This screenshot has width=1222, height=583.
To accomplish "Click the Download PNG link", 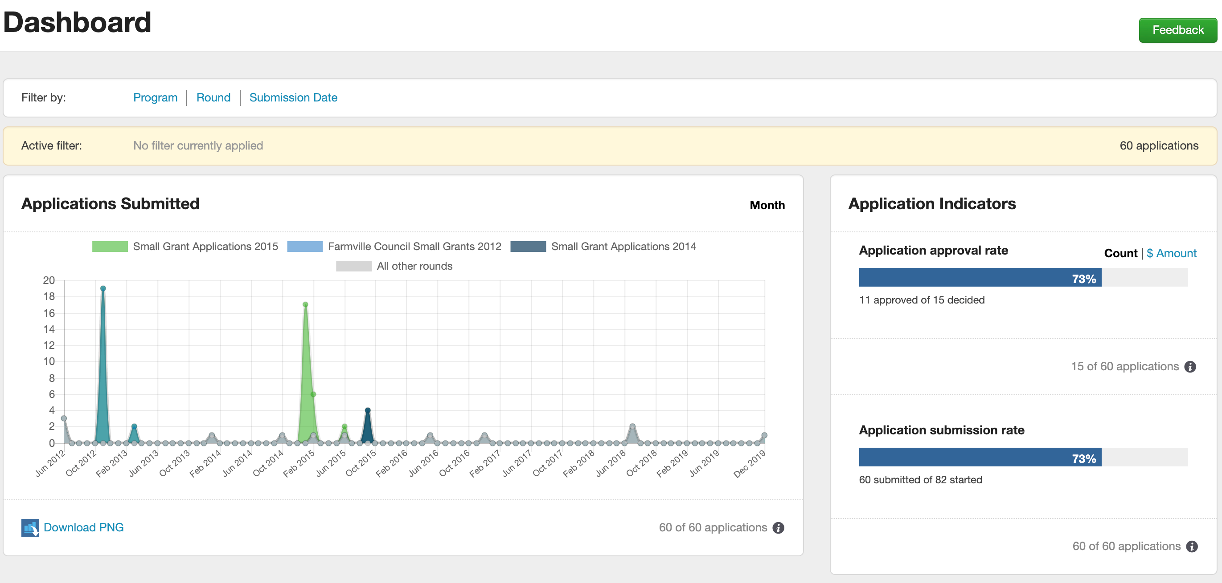I will 83,527.
